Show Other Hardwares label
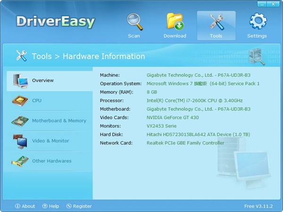Image resolution: width=283 pixels, height=212 pixels. pos(51,161)
